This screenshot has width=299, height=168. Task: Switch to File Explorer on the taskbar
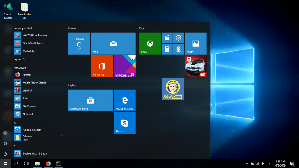(x=37, y=164)
